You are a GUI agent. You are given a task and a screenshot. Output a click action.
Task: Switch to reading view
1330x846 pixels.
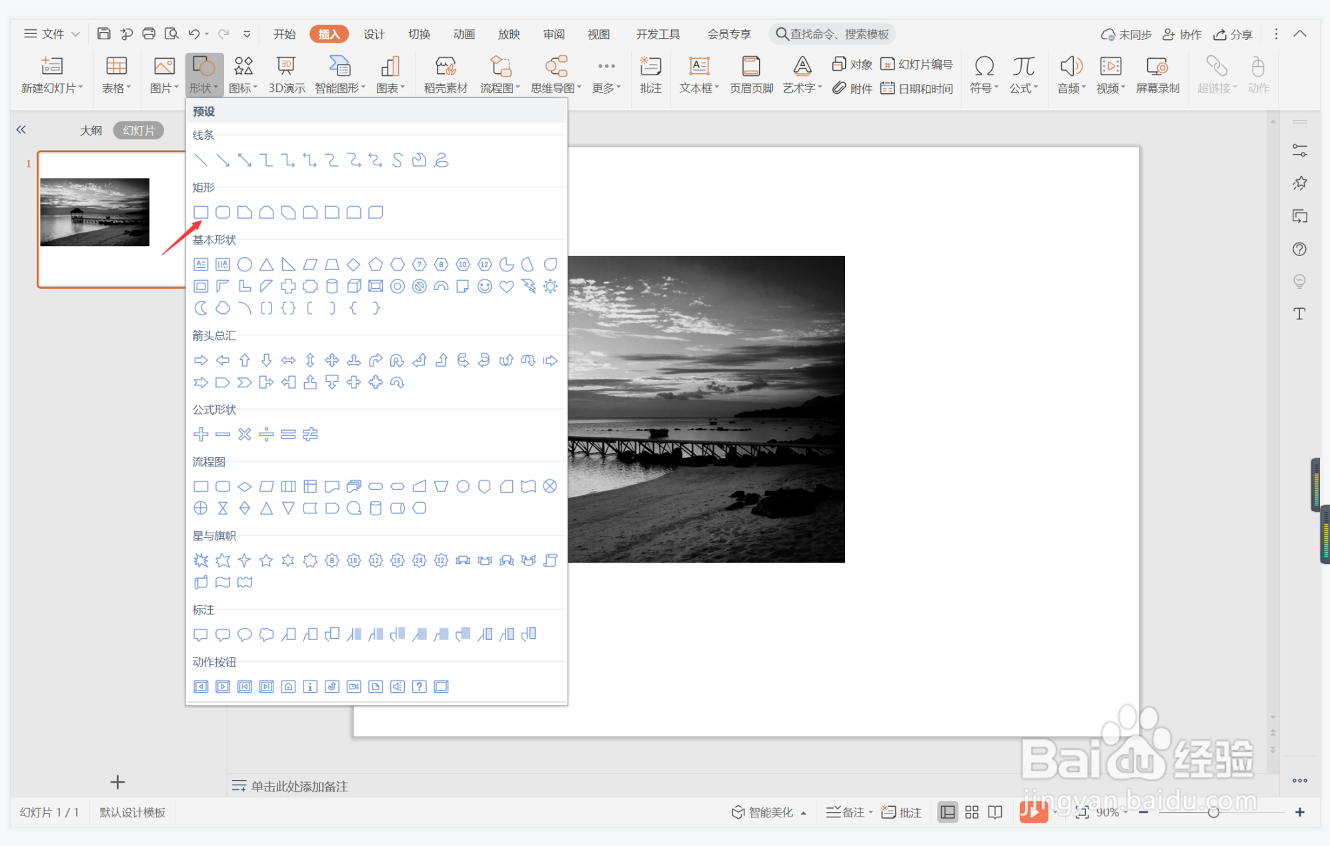pyautogui.click(x=995, y=812)
